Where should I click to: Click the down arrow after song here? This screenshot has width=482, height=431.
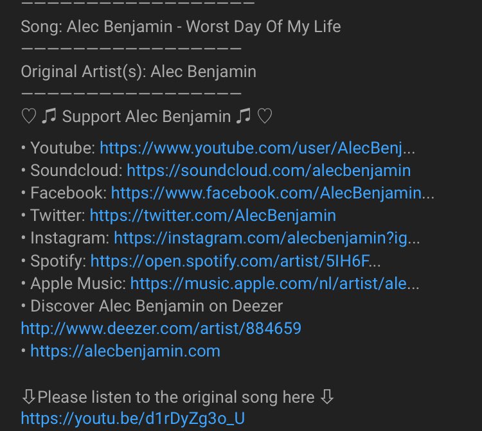click(326, 397)
